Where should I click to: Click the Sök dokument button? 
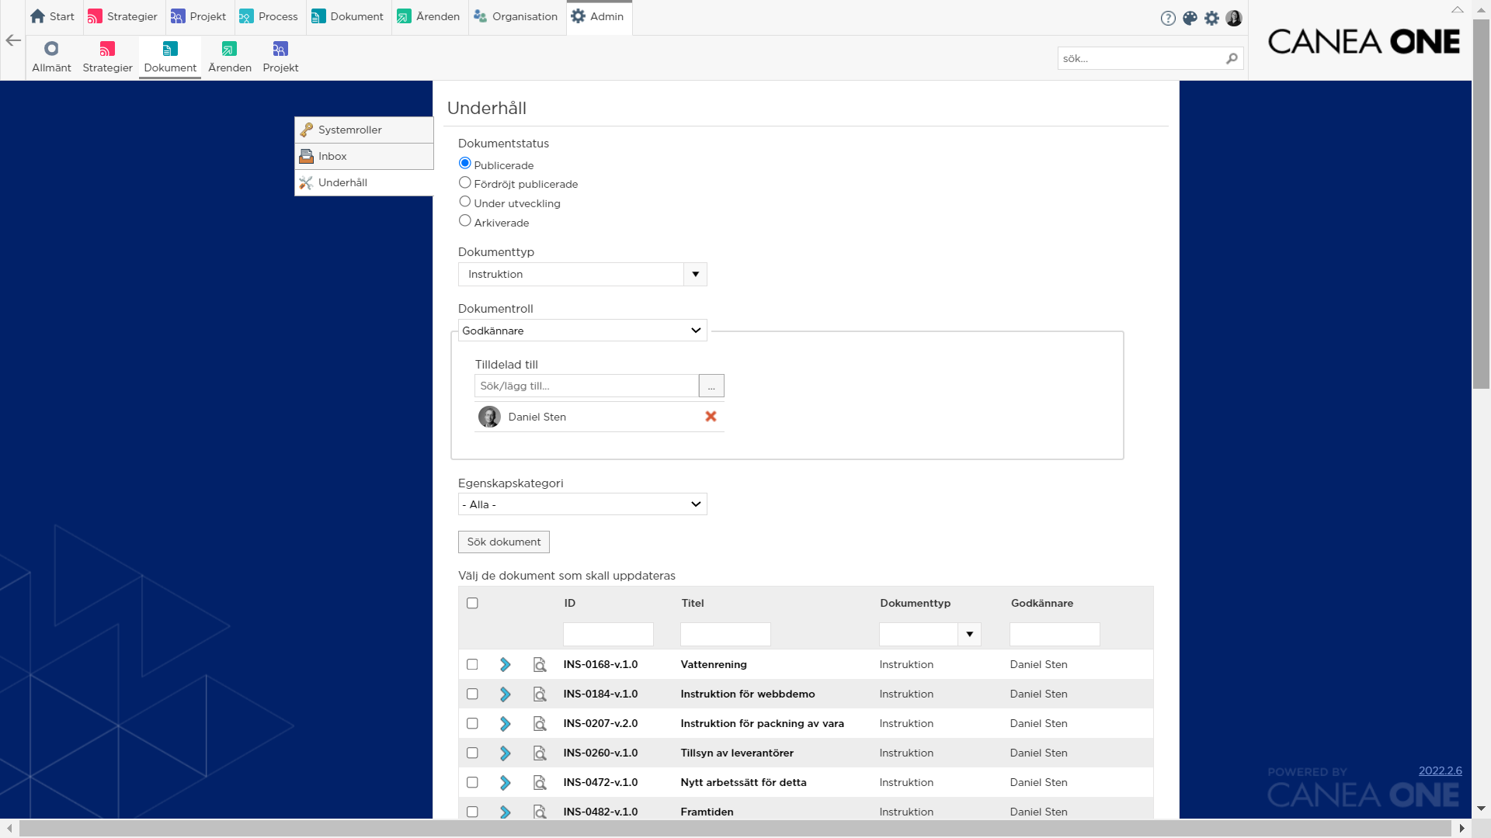pos(504,542)
